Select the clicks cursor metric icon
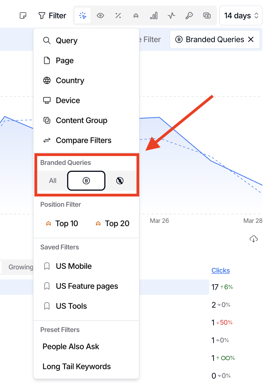Viewport: 268px width, 383px height. (x=83, y=16)
